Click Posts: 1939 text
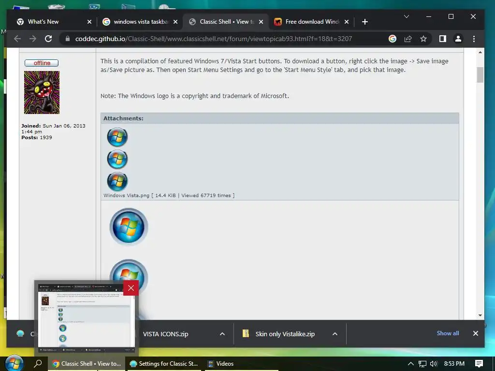The image size is (495, 371). (37, 138)
